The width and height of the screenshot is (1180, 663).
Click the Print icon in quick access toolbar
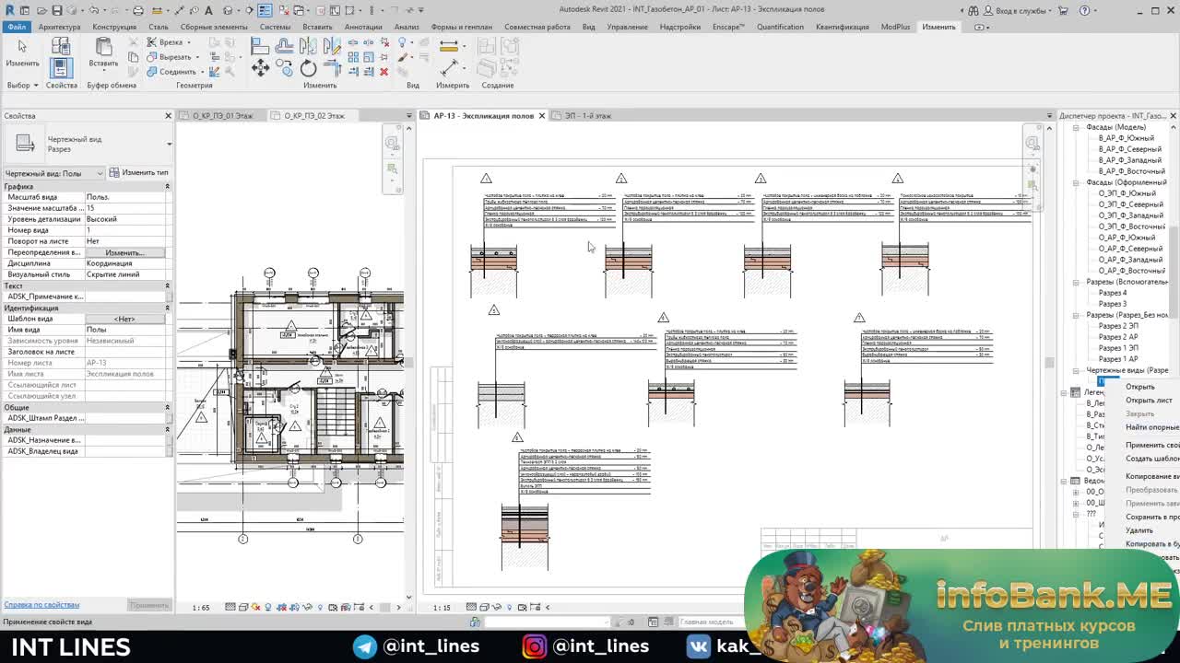point(137,10)
